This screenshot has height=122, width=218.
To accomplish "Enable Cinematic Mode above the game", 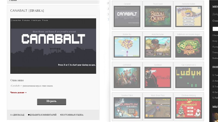I will pos(16,20).
